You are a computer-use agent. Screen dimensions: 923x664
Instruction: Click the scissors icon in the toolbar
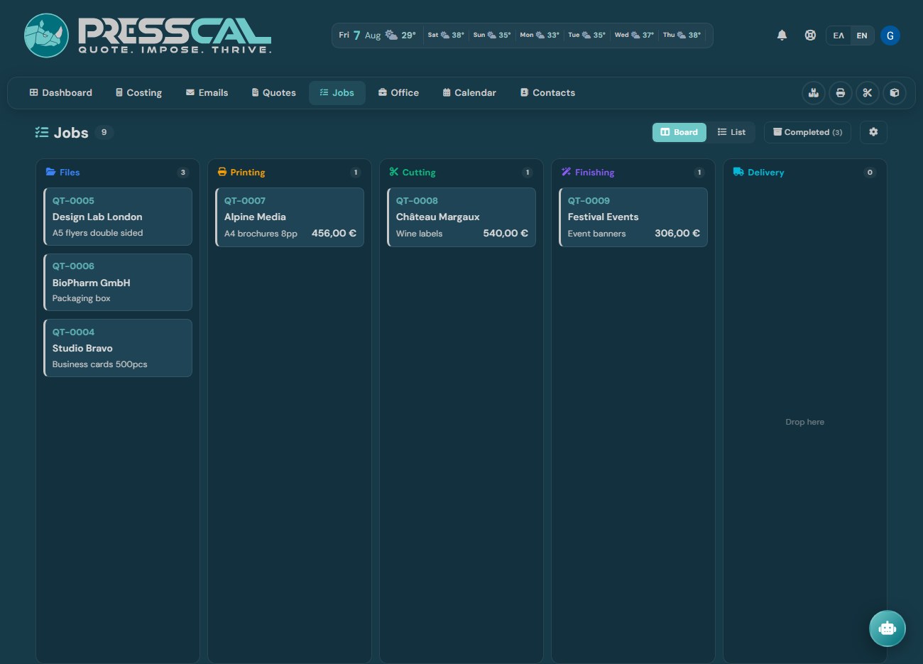click(868, 93)
